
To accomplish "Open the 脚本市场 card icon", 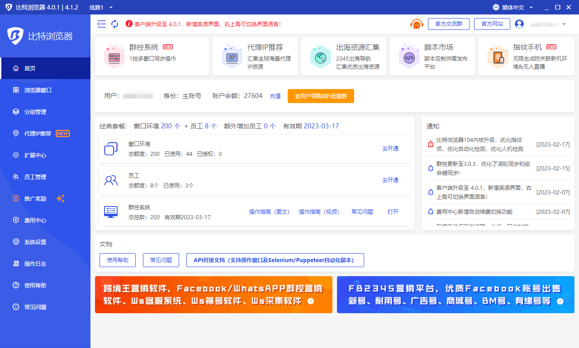I will tap(409, 56).
